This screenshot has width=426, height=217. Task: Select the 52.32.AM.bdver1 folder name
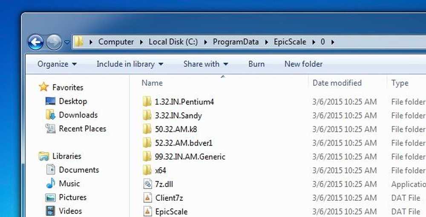[x=183, y=143]
